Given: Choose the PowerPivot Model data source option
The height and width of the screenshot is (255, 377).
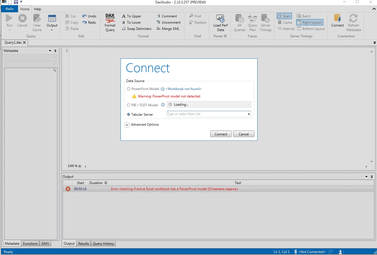Looking at the screenshot, I should point(129,89).
